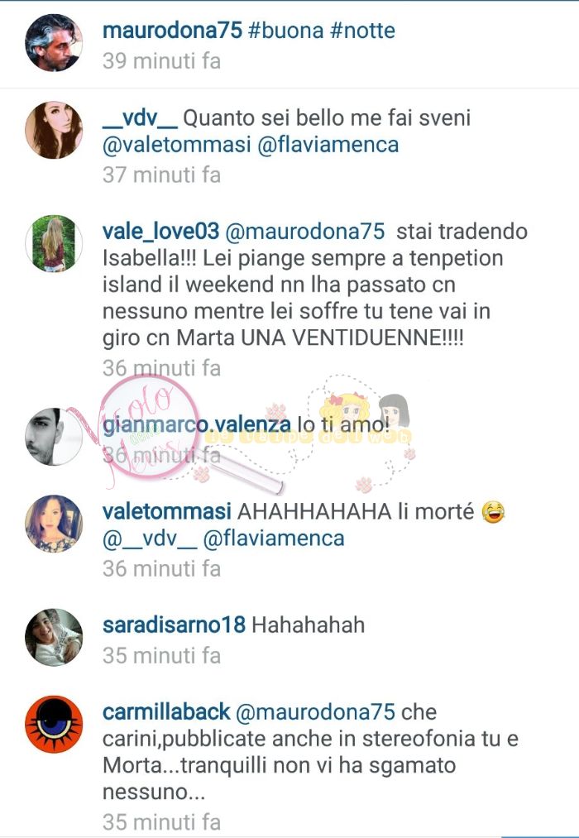This screenshot has width=579, height=838.
Task: Click the carmillaback username
Action: 166,712
